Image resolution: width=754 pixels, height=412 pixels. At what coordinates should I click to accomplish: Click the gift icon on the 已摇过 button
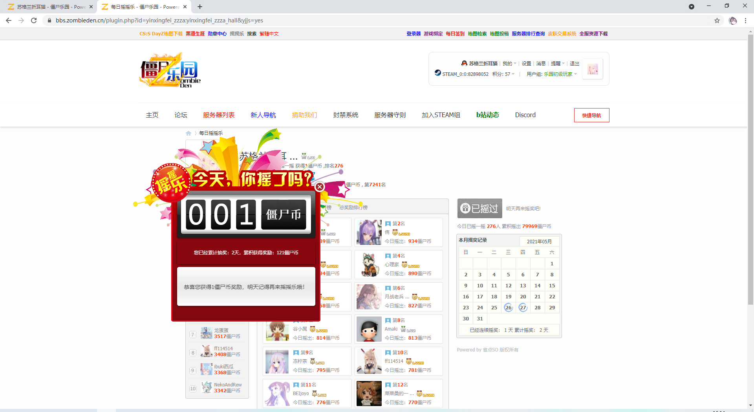pos(465,208)
